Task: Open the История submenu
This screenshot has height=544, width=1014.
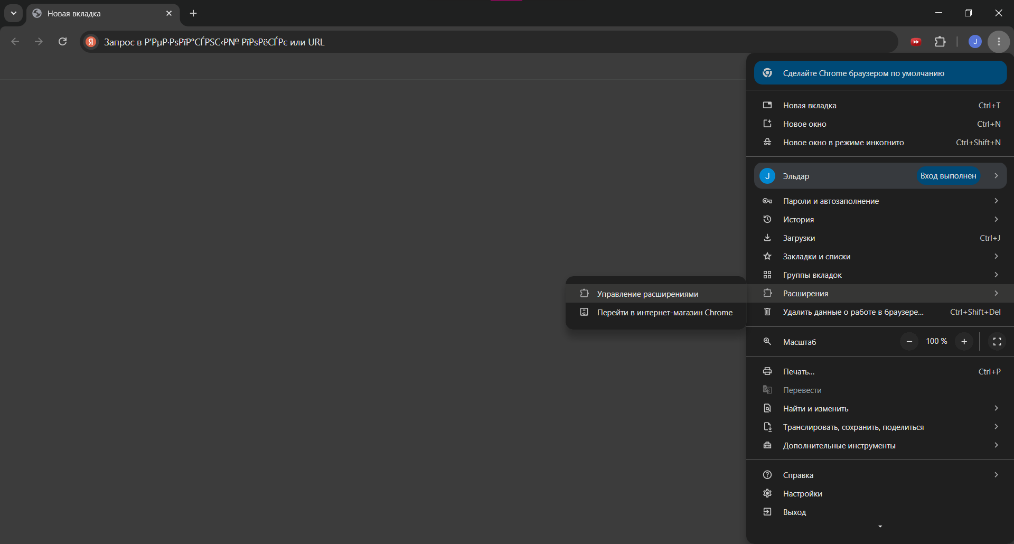Action: coord(880,219)
